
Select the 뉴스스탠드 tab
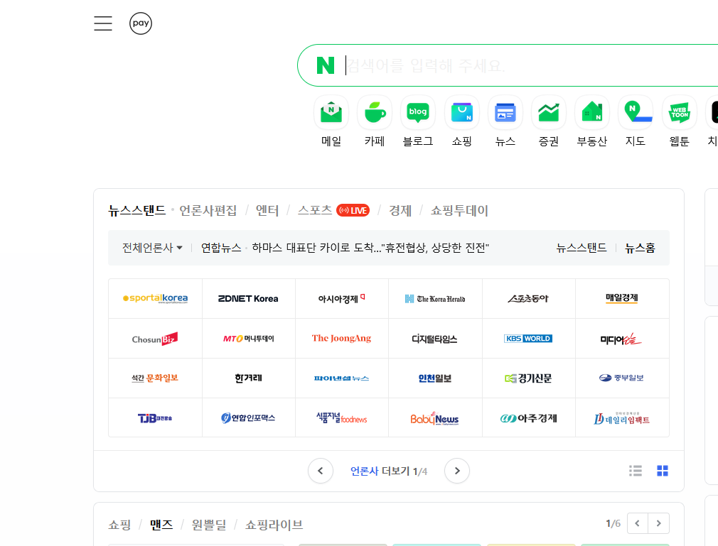(137, 210)
